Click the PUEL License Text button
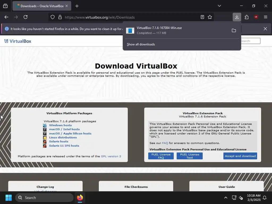 [190, 156]
